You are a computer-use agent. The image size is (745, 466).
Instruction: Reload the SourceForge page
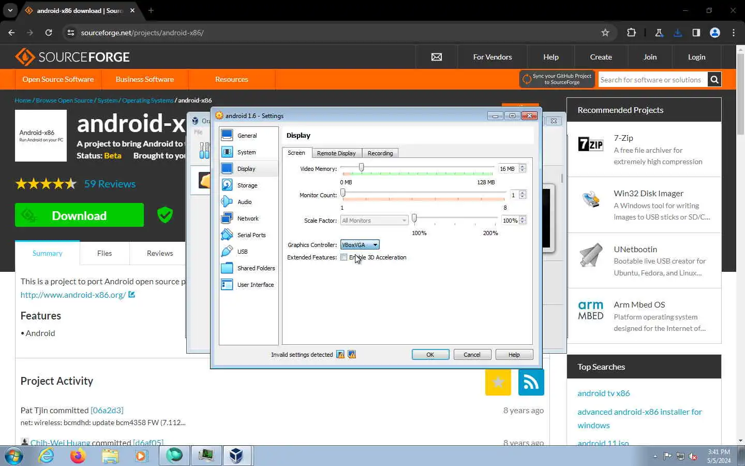(49, 33)
